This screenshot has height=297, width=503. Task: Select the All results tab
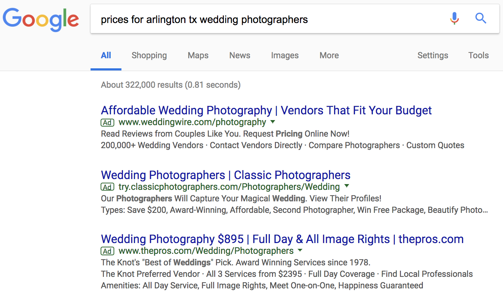pyautogui.click(x=106, y=55)
